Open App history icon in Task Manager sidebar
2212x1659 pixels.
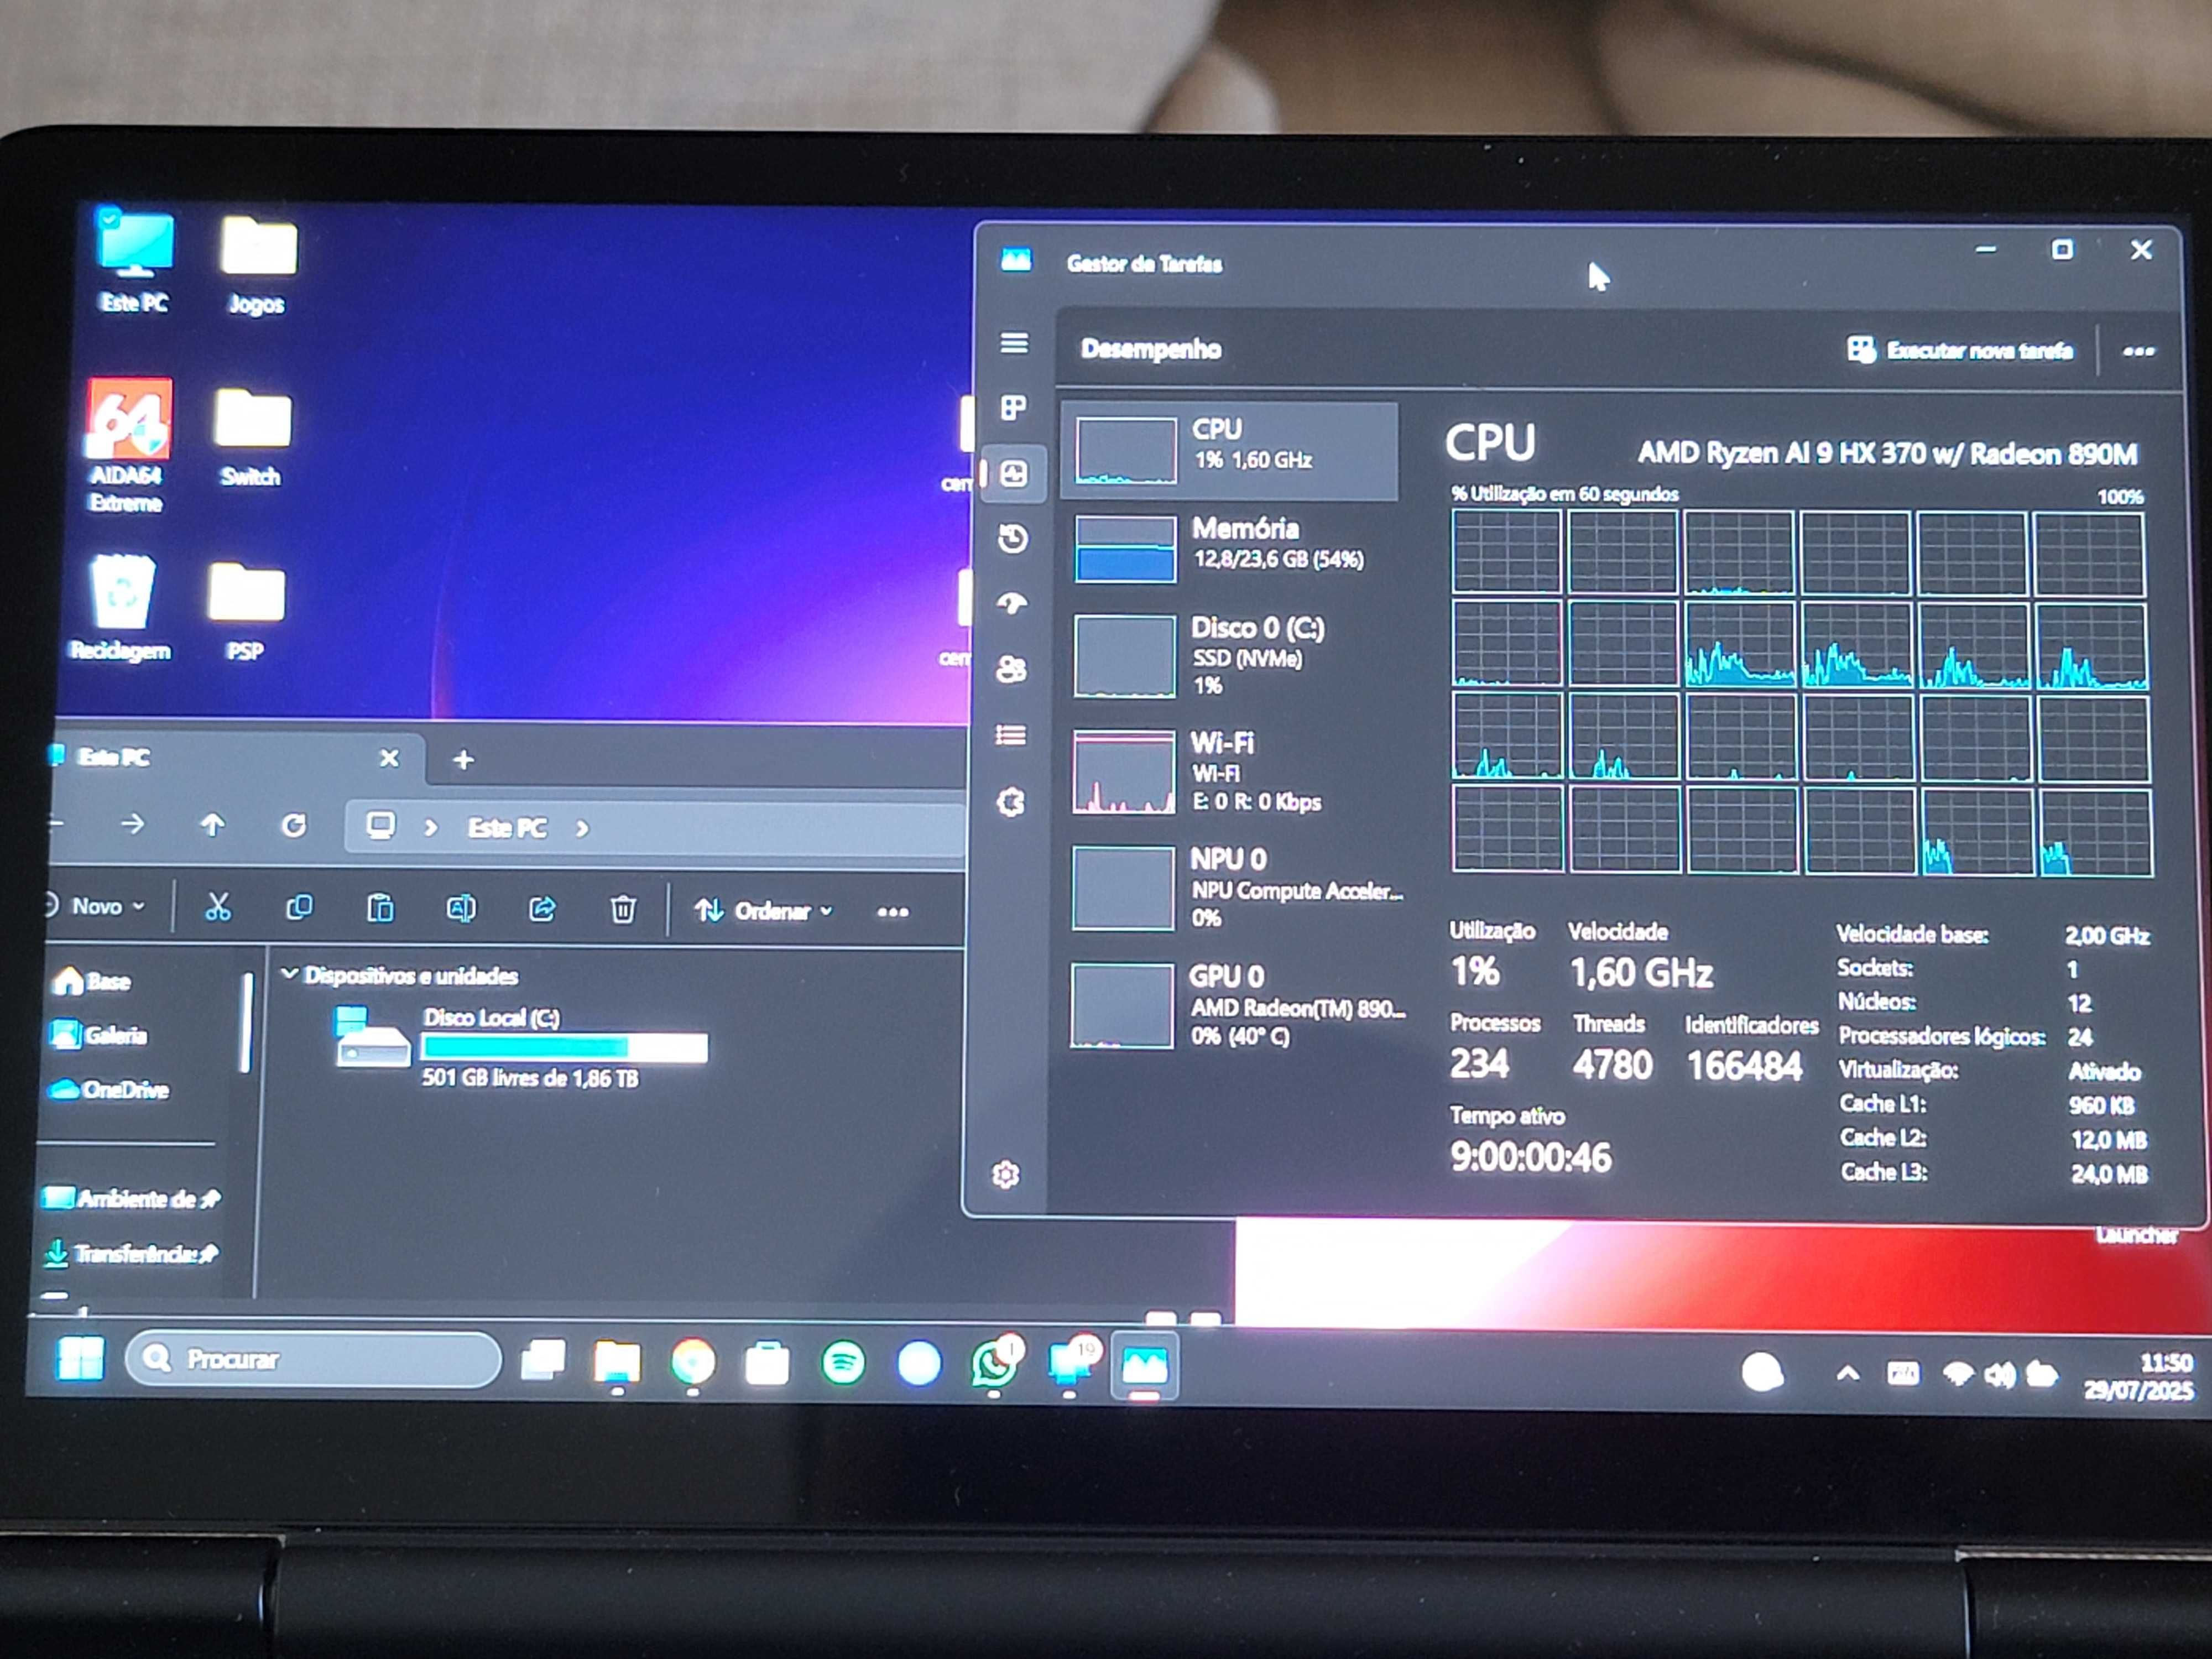1013,538
